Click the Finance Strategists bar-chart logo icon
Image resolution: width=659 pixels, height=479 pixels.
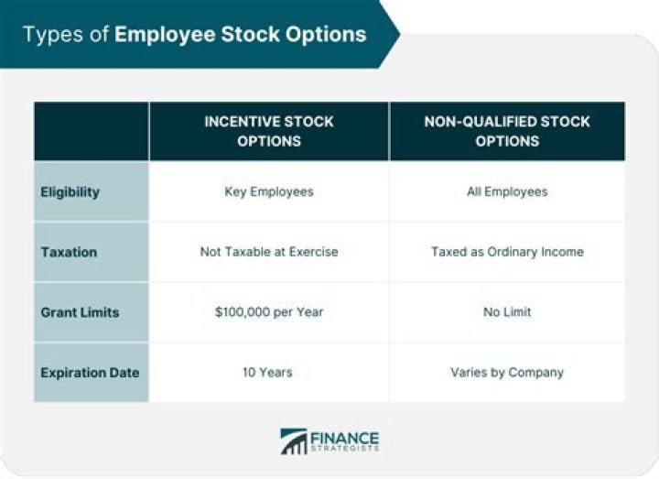(x=294, y=441)
